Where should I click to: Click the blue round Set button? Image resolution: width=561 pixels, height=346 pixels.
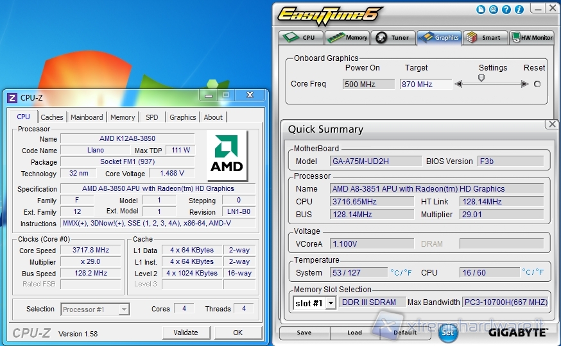point(447,333)
